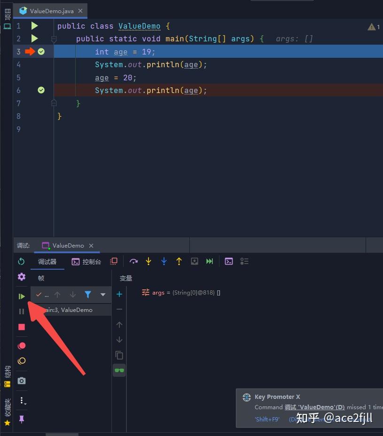The width and height of the screenshot is (383, 436).
Task: Open the 调试器 debugger tab
Action: [x=47, y=262]
